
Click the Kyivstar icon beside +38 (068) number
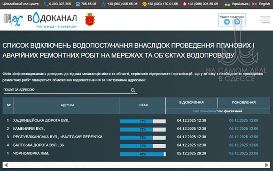(x=103, y=4)
